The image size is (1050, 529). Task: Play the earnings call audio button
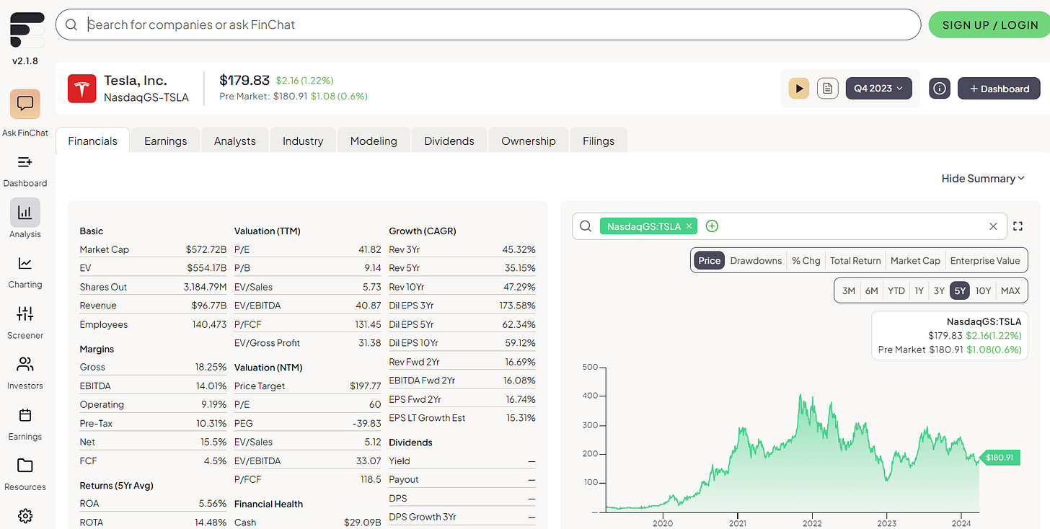tap(799, 89)
